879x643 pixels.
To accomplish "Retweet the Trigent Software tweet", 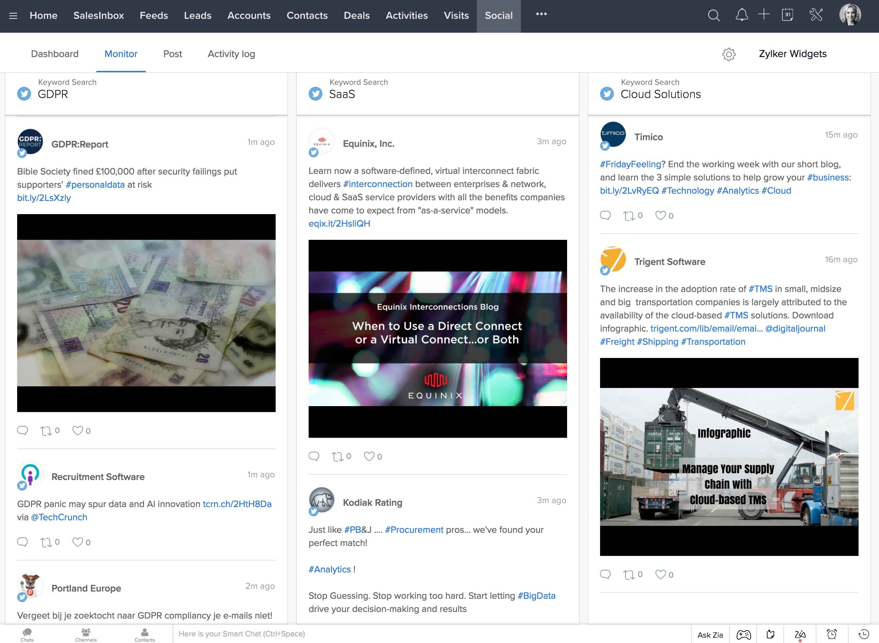I will [x=629, y=574].
